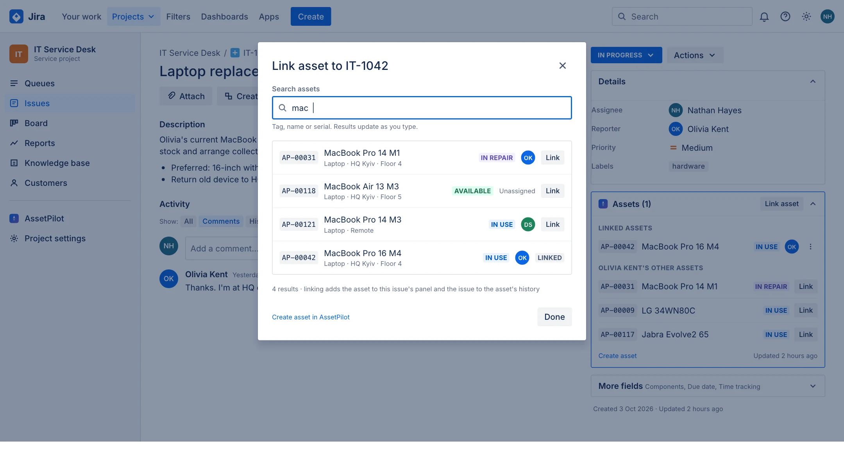The image size is (844, 465).
Task: Click the Queues sidebar icon
Action: pos(14,83)
